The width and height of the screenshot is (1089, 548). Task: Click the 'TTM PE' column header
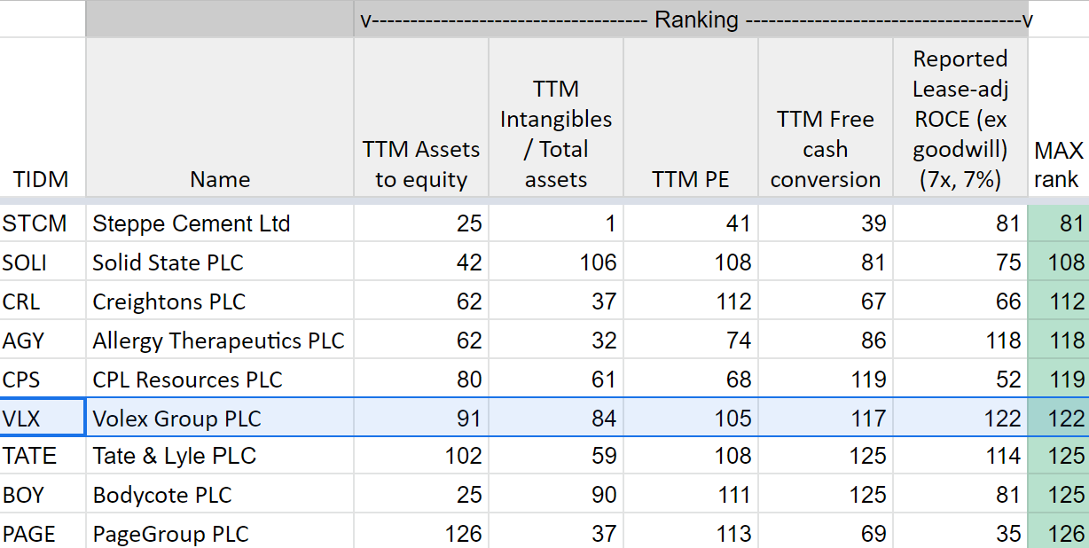[x=691, y=118]
